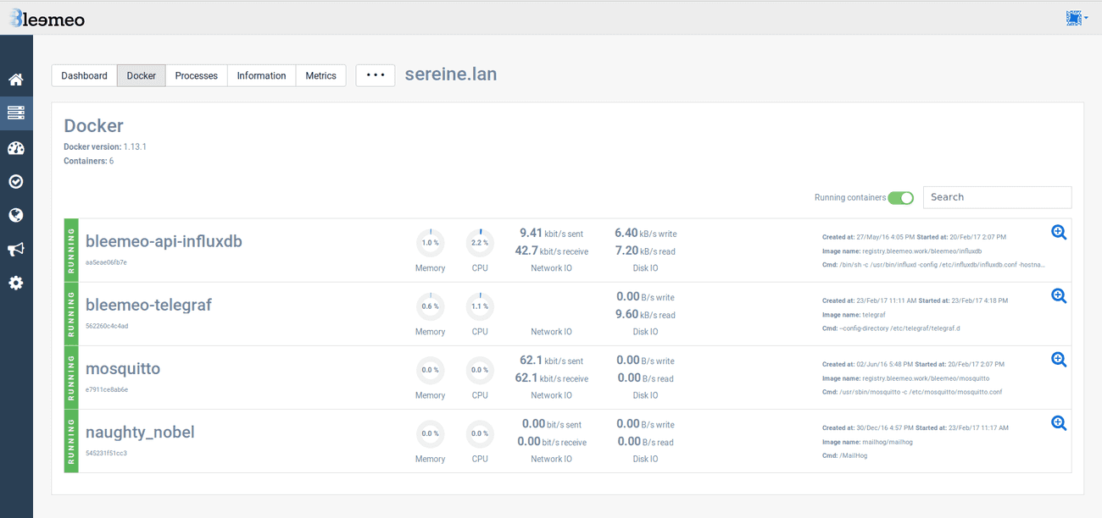The image size is (1102, 518).
Task: Click the Bleemeo logo
Action: [47, 18]
